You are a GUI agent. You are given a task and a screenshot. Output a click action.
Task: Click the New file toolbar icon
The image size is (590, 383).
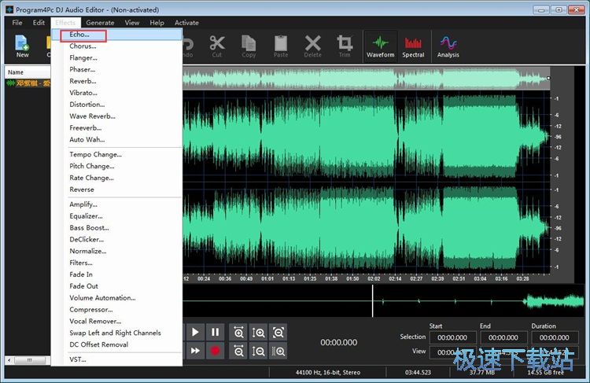coord(22,45)
